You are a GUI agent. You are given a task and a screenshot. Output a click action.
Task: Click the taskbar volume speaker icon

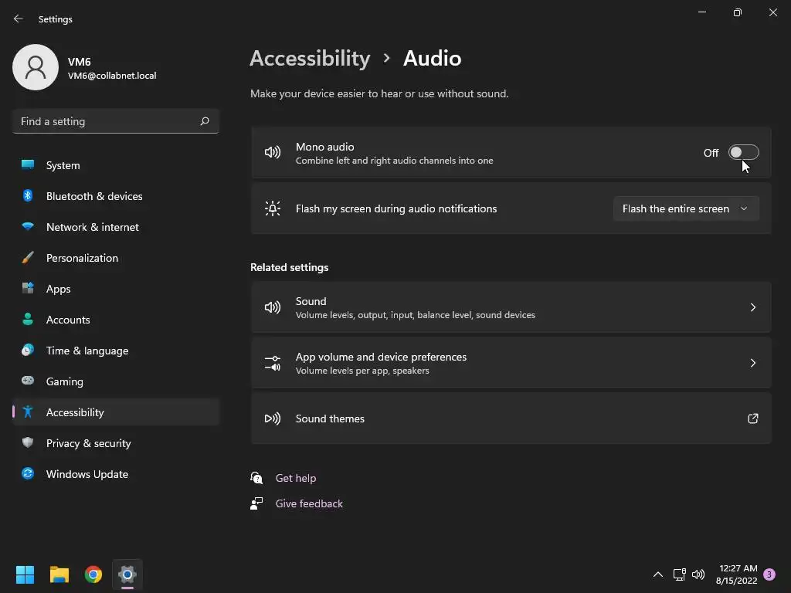698,574
